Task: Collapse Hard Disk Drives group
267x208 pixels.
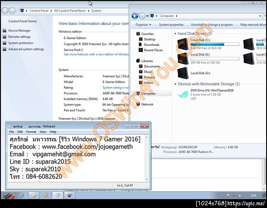Action: 175,34
